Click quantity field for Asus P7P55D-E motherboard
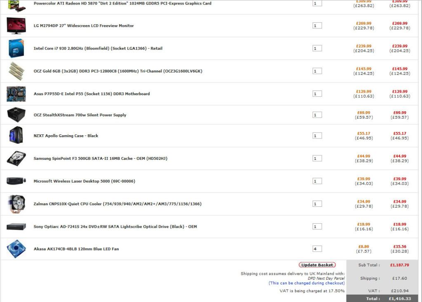 click(317, 94)
